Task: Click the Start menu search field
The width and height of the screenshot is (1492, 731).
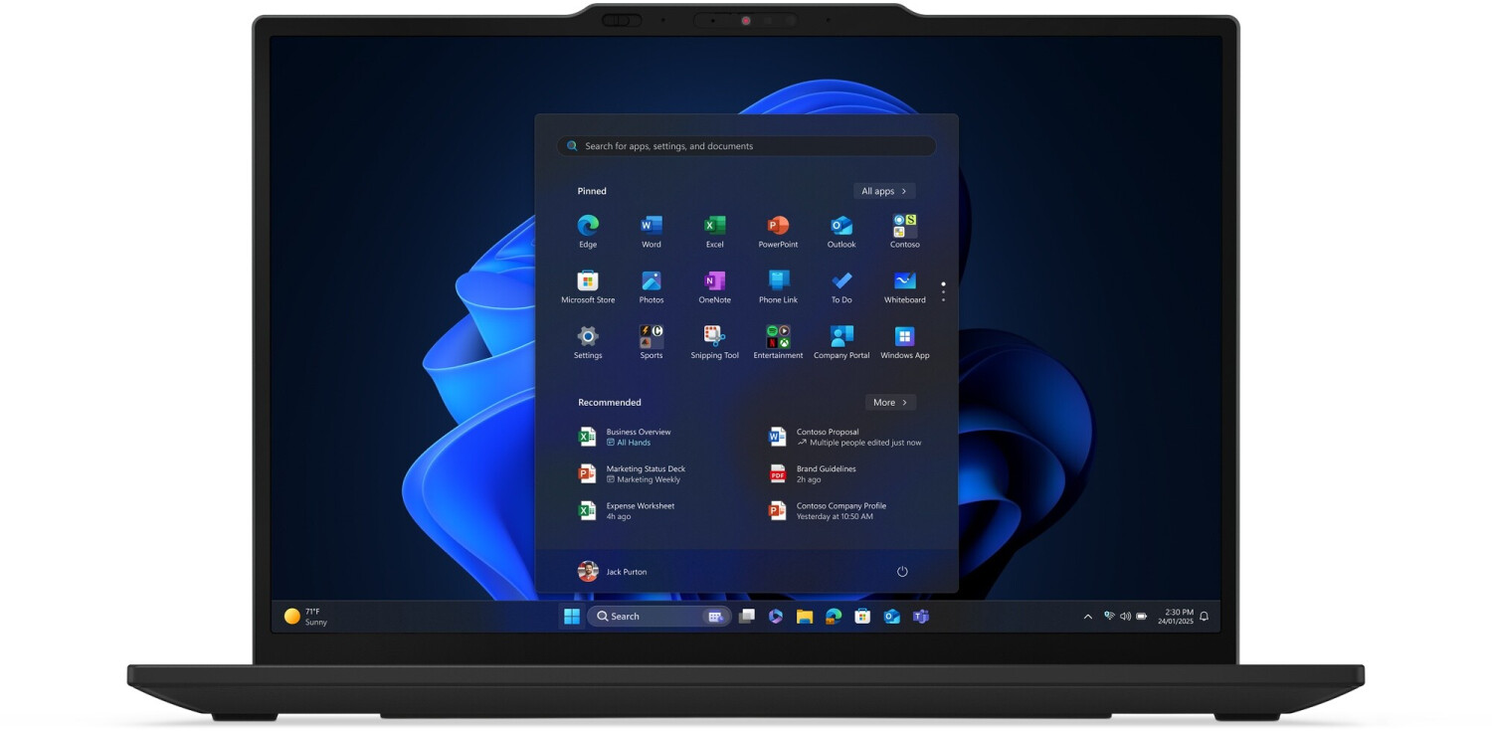Action: (x=746, y=146)
